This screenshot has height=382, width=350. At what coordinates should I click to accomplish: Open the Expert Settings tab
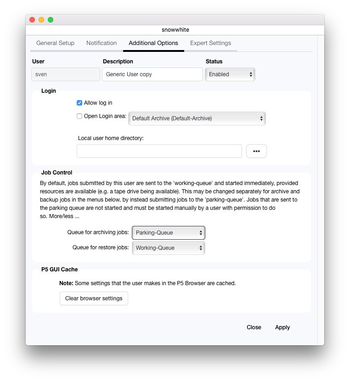pyautogui.click(x=210, y=43)
